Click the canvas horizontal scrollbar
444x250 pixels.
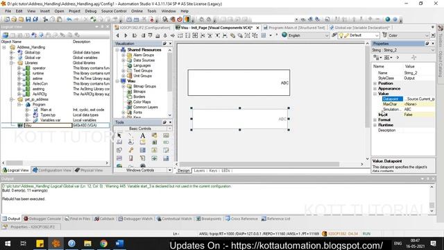259,164
